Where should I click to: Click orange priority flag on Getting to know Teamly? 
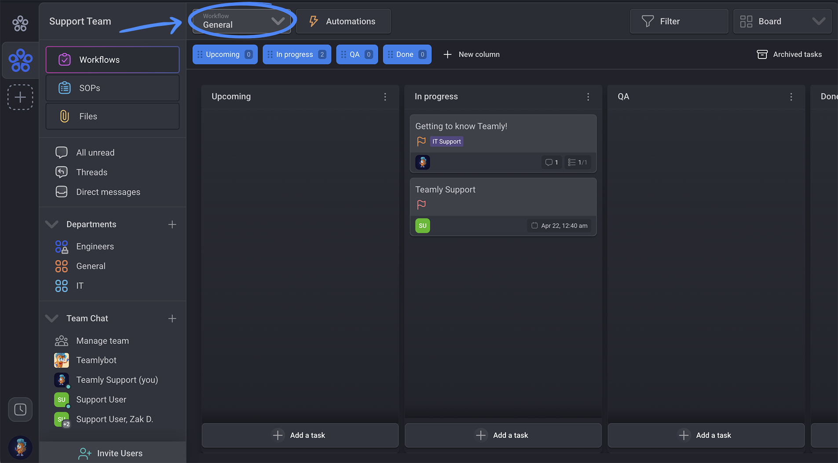(421, 141)
